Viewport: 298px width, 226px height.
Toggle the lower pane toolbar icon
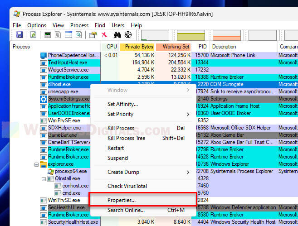[x=68, y=35]
